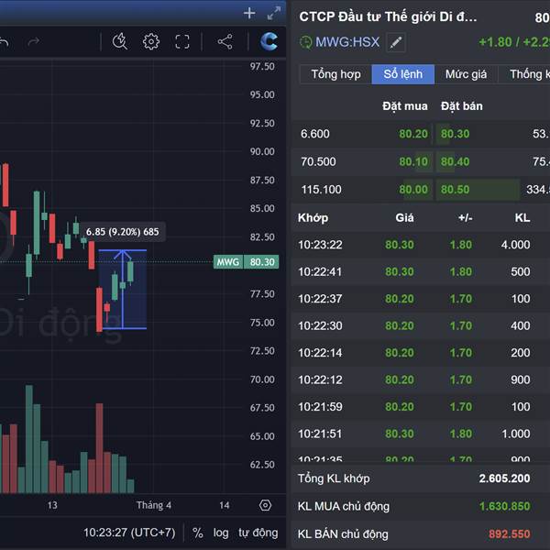Open the quick search icon in chart toolbar

click(120, 41)
